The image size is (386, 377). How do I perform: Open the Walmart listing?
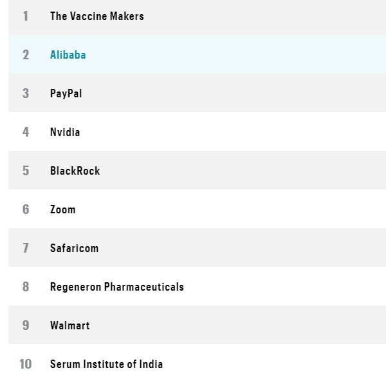69,325
